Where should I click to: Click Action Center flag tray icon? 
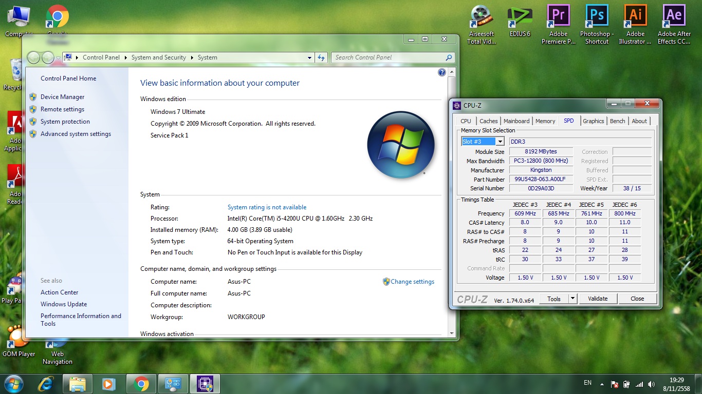coord(615,384)
